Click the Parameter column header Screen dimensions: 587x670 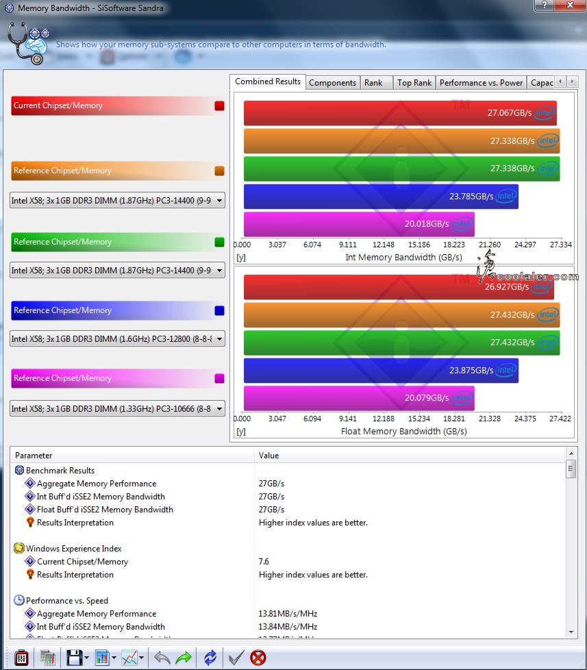tap(132, 456)
